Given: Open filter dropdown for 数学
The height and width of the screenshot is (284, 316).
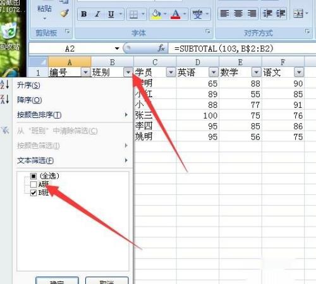Looking at the screenshot, I should coord(256,73).
